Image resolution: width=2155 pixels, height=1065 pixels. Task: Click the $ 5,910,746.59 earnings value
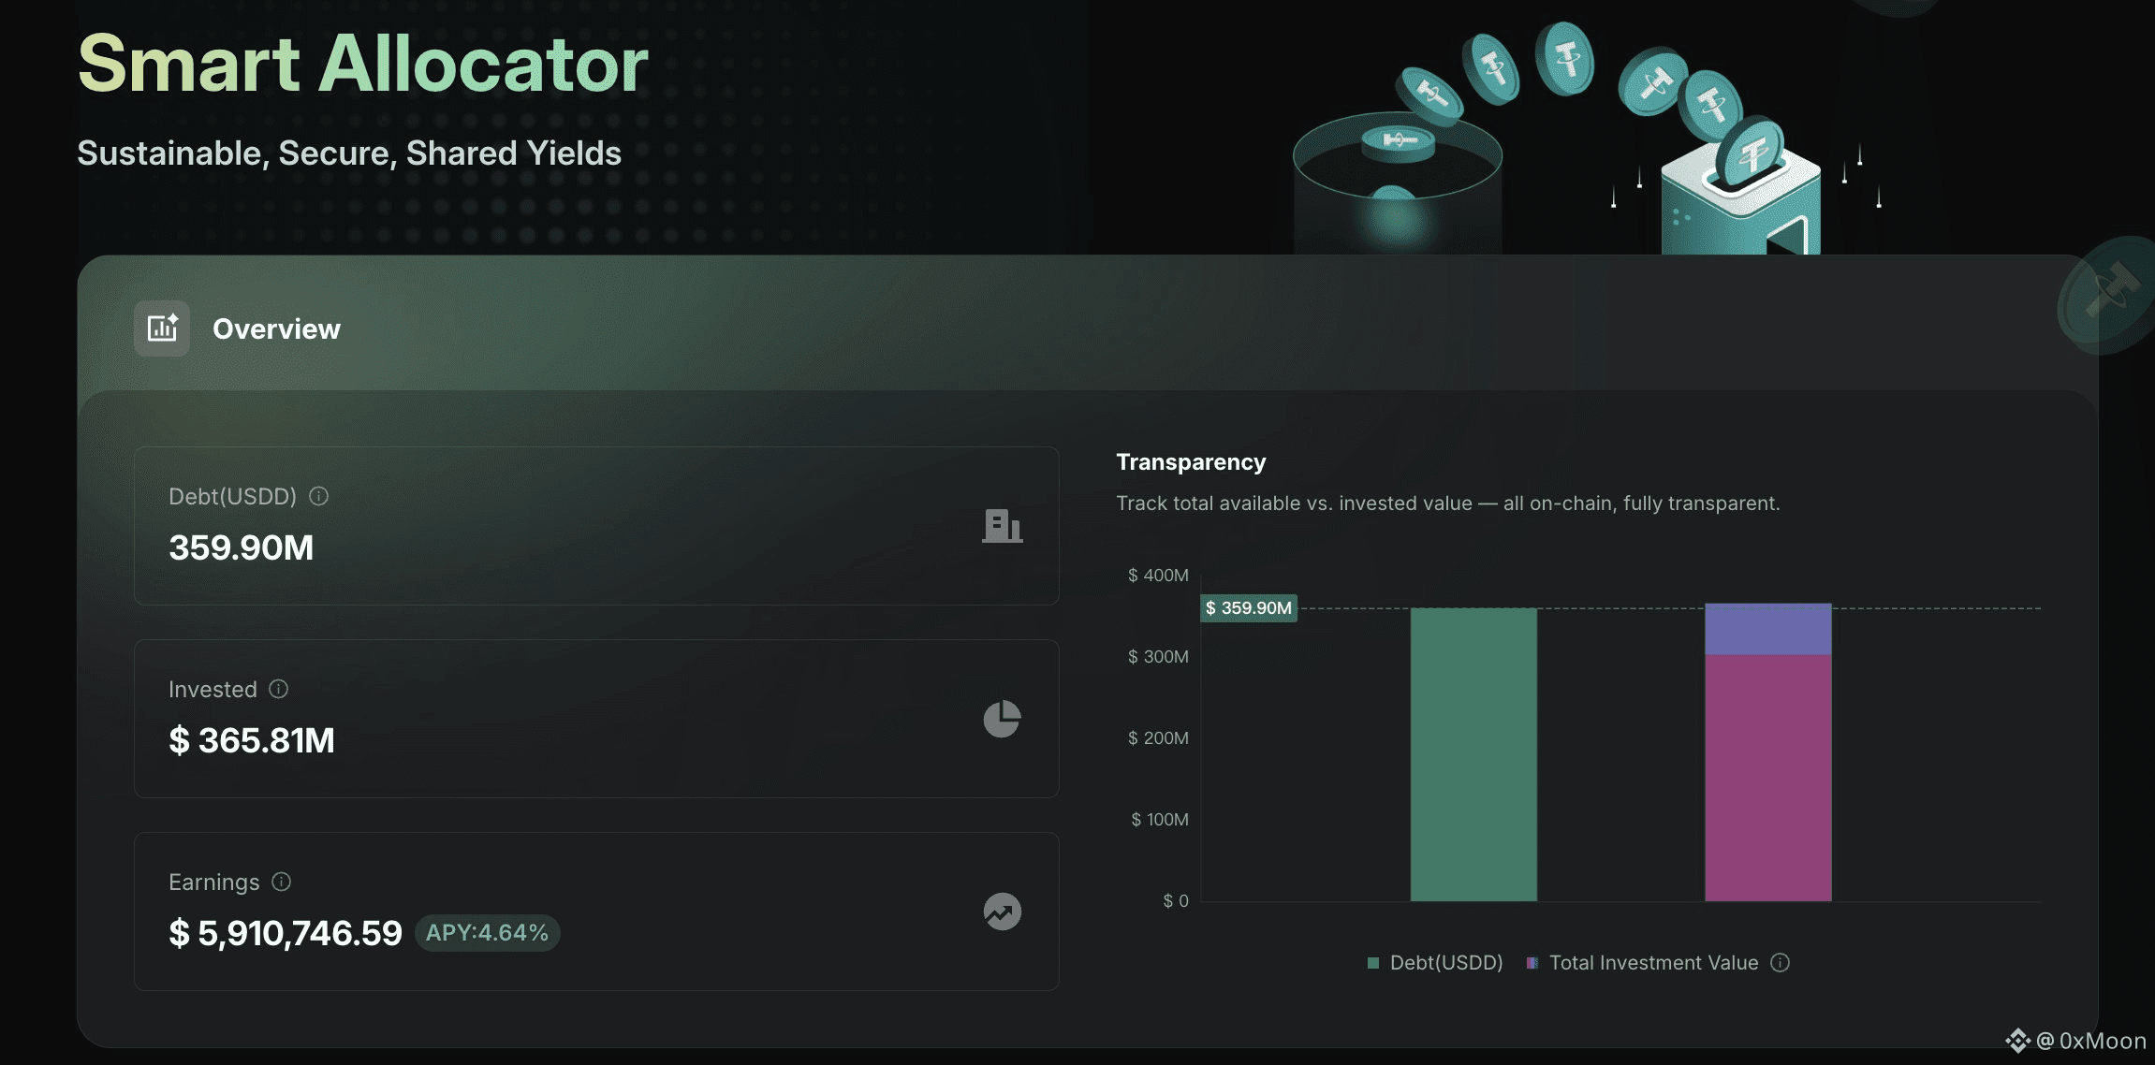click(x=286, y=933)
